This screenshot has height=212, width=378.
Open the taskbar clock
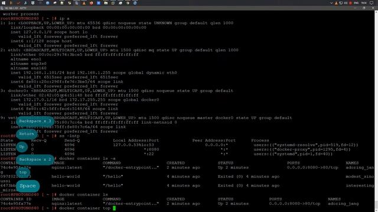click(364, 3)
